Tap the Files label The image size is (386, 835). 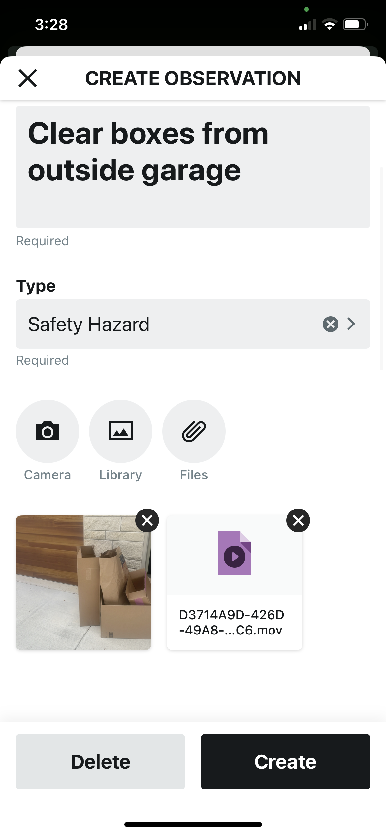pos(194,475)
